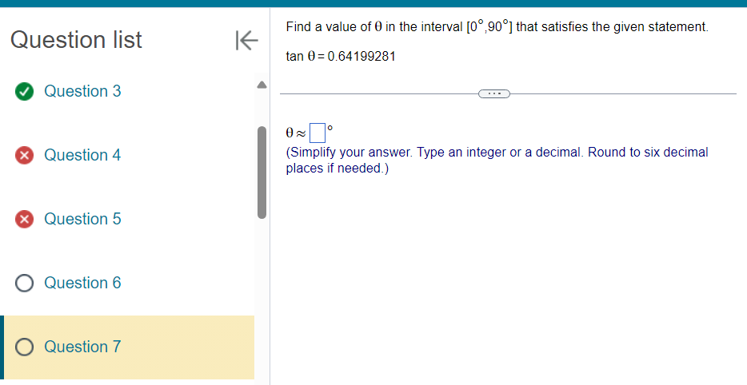
Task: Click the red X icon beside Question 5
Action: (24, 219)
